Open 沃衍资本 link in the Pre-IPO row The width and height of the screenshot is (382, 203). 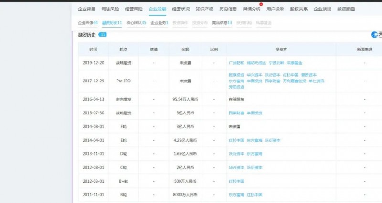(273, 75)
